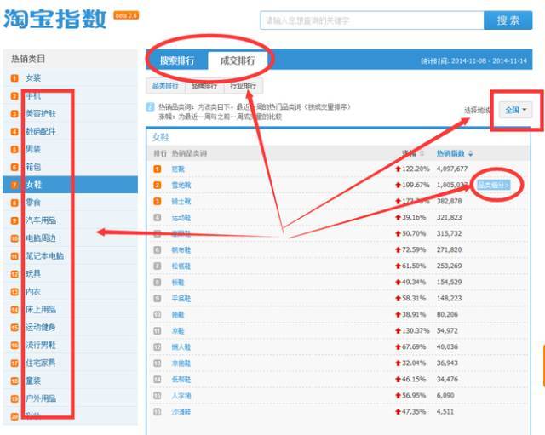Click the rank 7 badge on 女鞋
Screen dimensions: 545x435
14,185
